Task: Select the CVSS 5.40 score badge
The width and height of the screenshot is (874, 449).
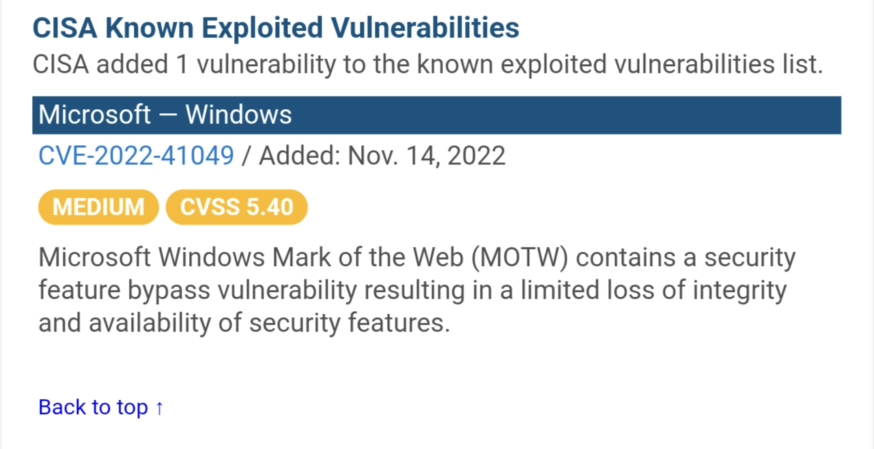Action: coord(237,207)
